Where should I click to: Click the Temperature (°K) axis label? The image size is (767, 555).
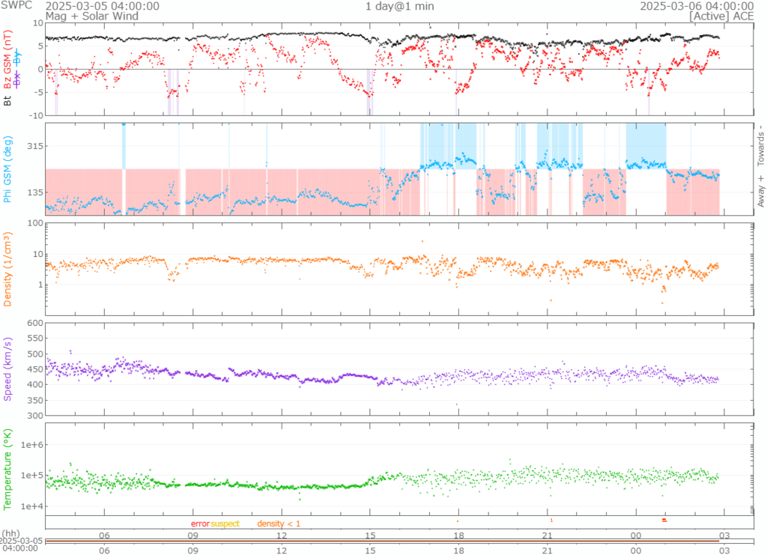(7, 468)
